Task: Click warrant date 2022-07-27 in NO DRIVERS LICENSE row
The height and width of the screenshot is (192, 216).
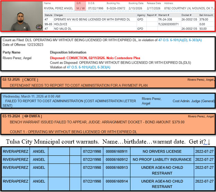Action: pos(204,152)
